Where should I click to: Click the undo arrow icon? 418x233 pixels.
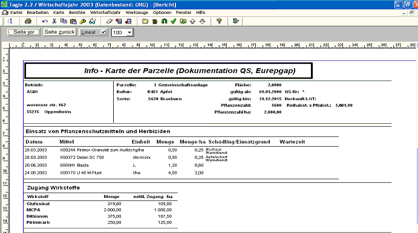[x=45, y=21]
